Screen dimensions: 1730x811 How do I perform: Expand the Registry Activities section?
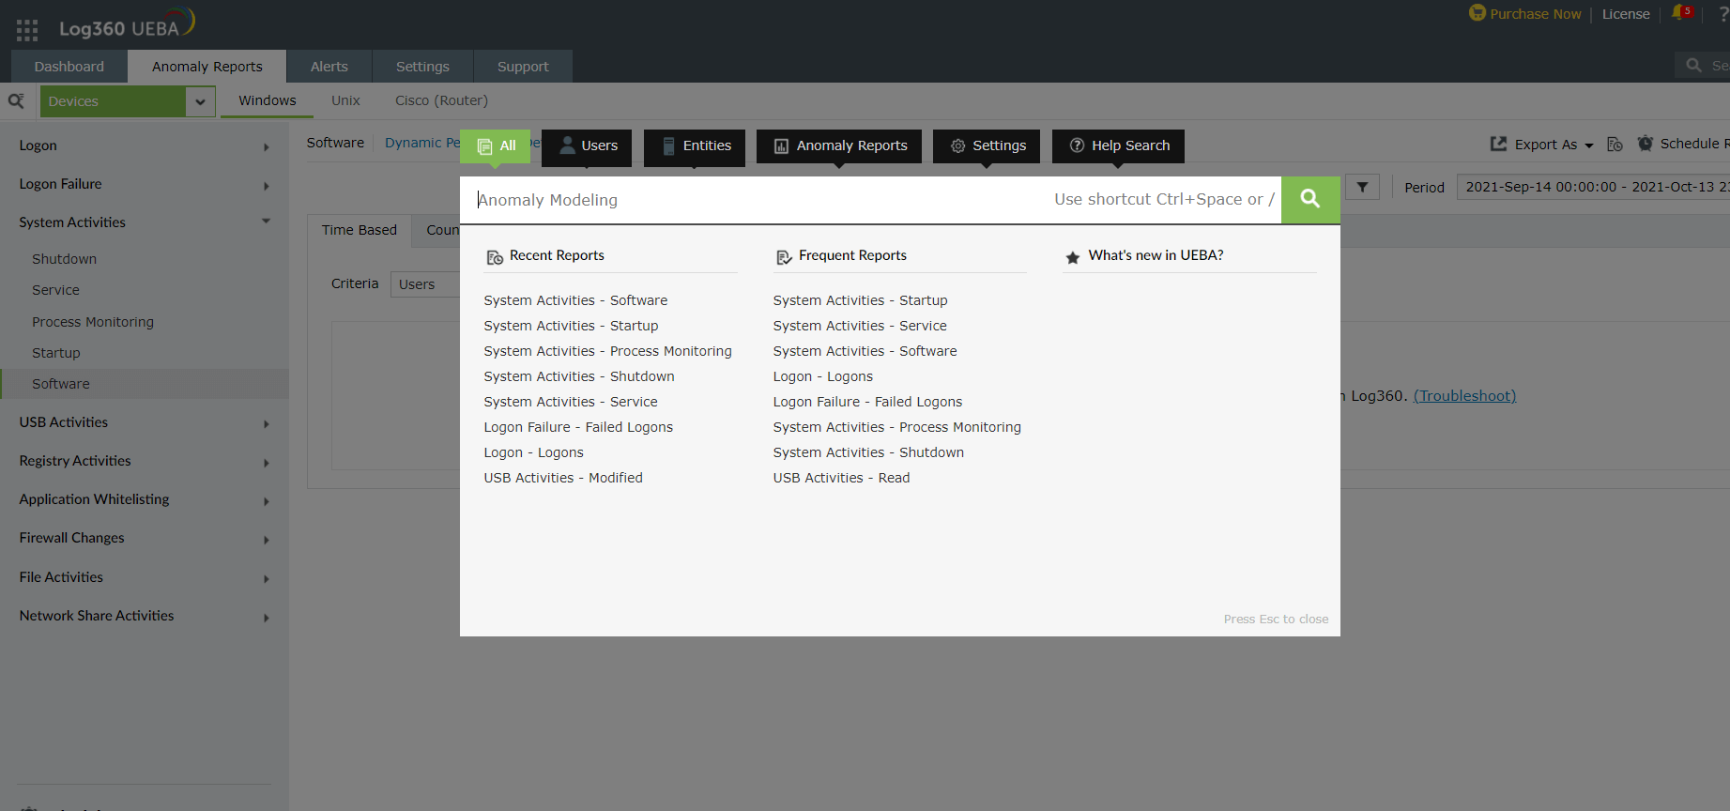[x=267, y=463]
